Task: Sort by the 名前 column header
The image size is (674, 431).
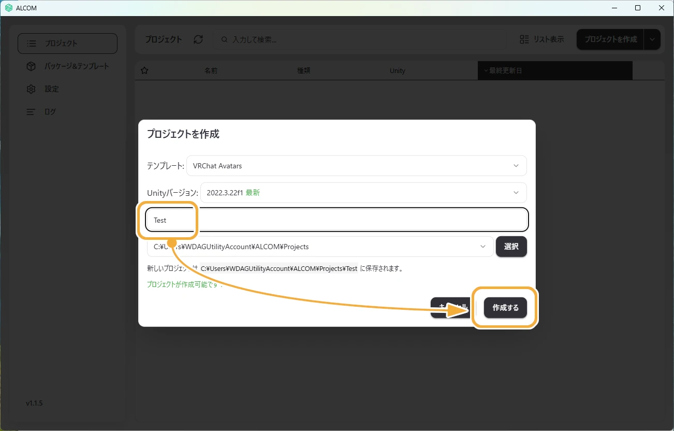Action: [211, 70]
